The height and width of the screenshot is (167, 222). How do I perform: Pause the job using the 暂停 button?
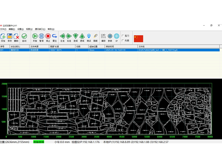(41, 37)
